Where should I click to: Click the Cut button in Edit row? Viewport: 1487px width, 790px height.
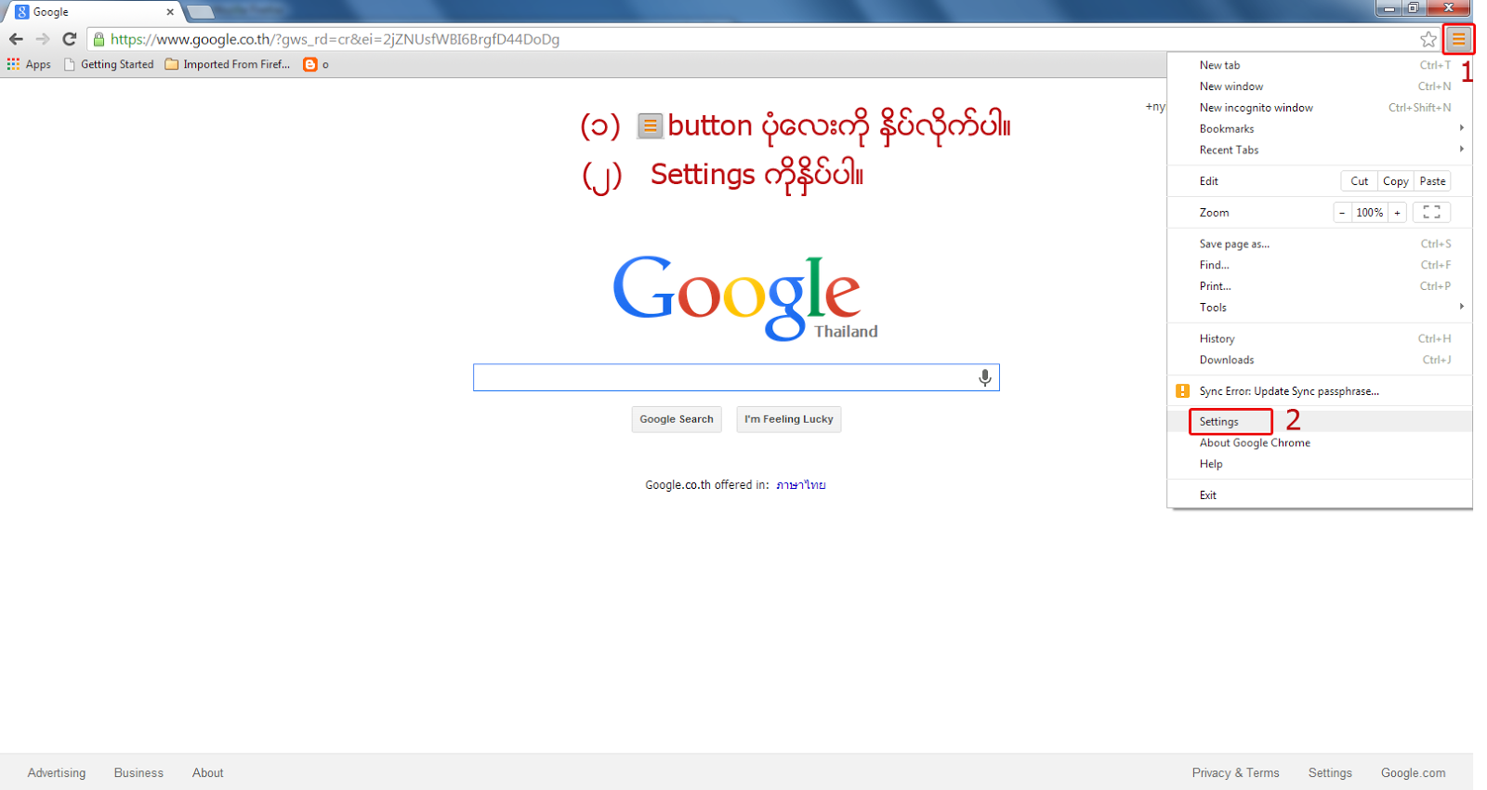(x=1359, y=181)
